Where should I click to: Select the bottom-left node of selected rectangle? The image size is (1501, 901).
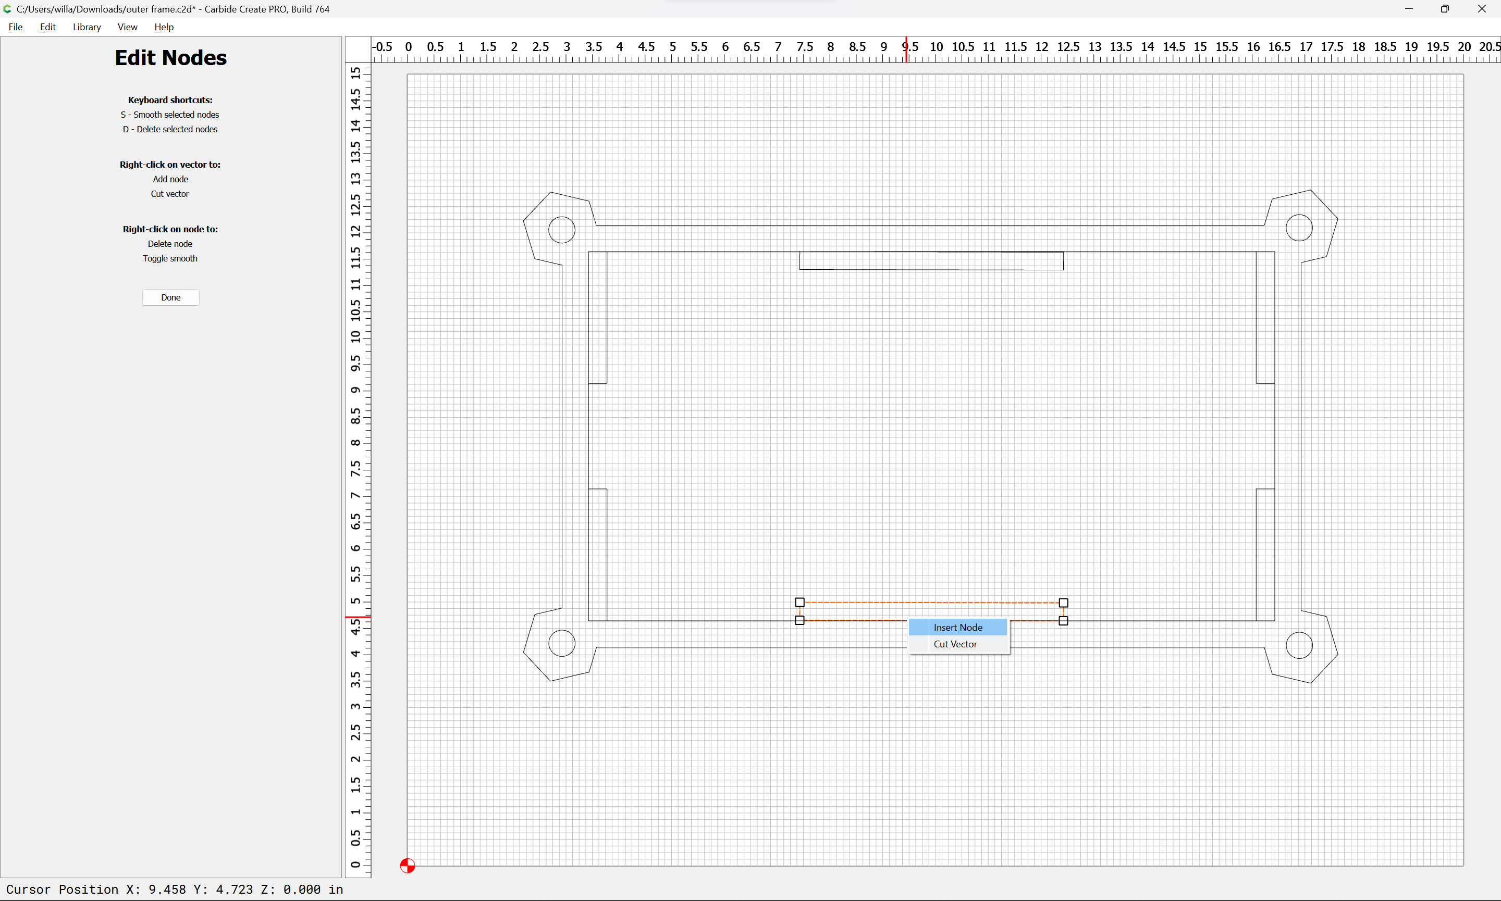pos(800,620)
